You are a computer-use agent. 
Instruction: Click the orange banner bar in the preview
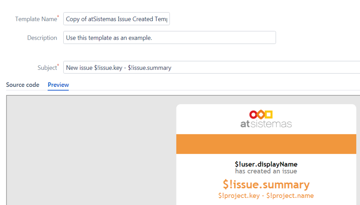[266, 144]
